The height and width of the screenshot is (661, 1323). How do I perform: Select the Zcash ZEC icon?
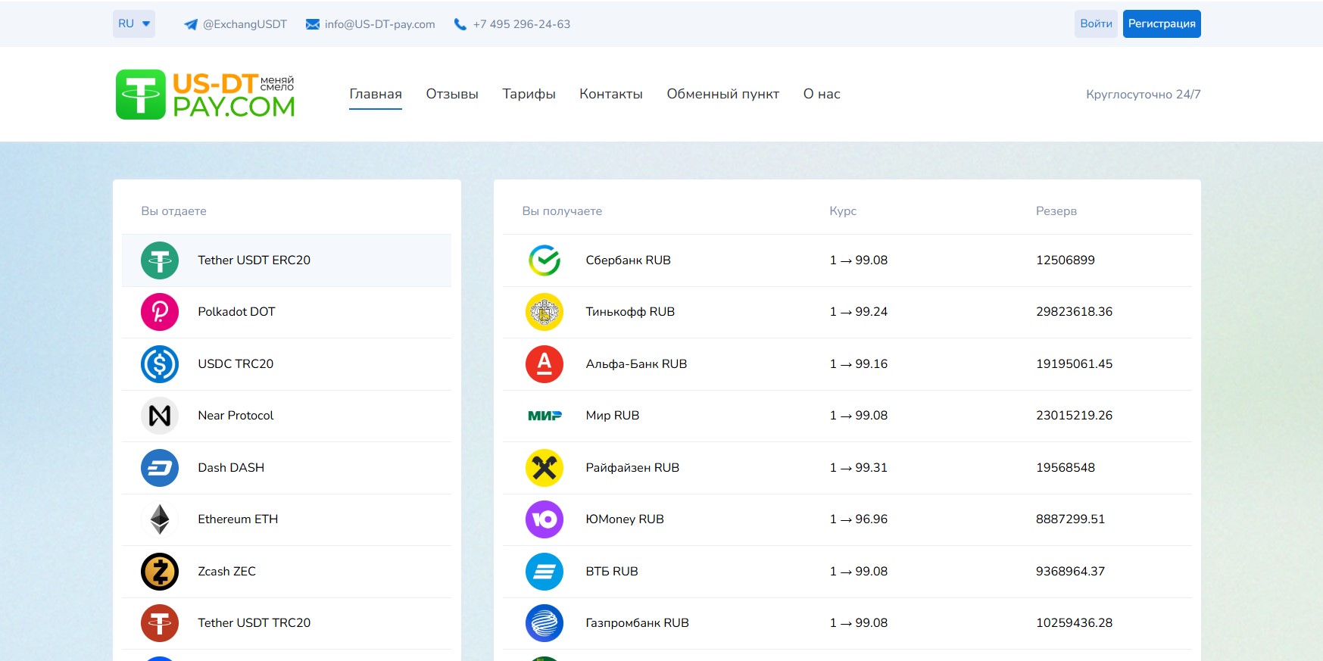click(160, 572)
